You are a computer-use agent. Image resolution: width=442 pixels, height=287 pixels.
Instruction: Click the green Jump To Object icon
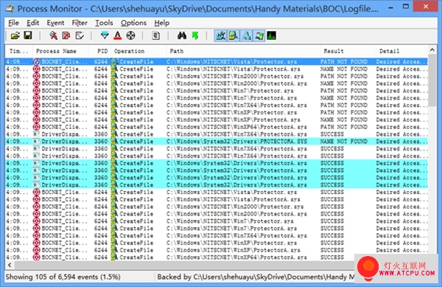pos(194,36)
